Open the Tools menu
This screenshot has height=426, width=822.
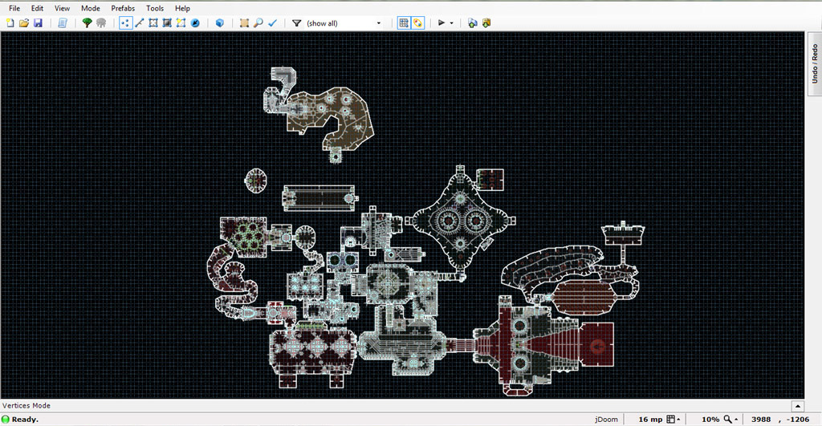[155, 8]
